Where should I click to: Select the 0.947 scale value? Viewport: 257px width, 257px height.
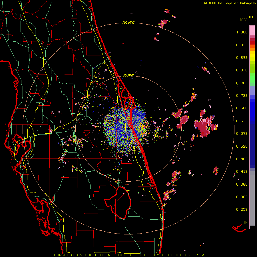click(x=242, y=45)
